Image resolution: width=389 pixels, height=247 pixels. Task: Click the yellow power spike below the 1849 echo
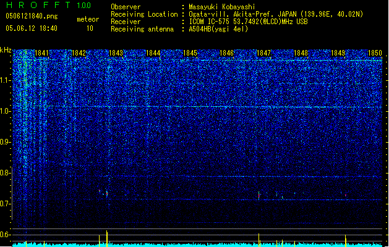point(345,241)
